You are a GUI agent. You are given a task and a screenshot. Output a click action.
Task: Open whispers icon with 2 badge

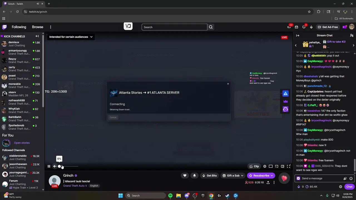(x=304, y=27)
